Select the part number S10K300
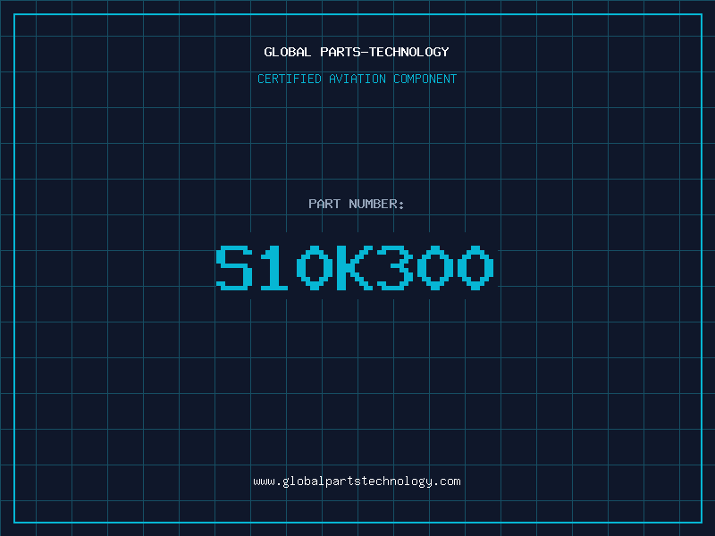This screenshot has height=536, width=715. [355, 267]
